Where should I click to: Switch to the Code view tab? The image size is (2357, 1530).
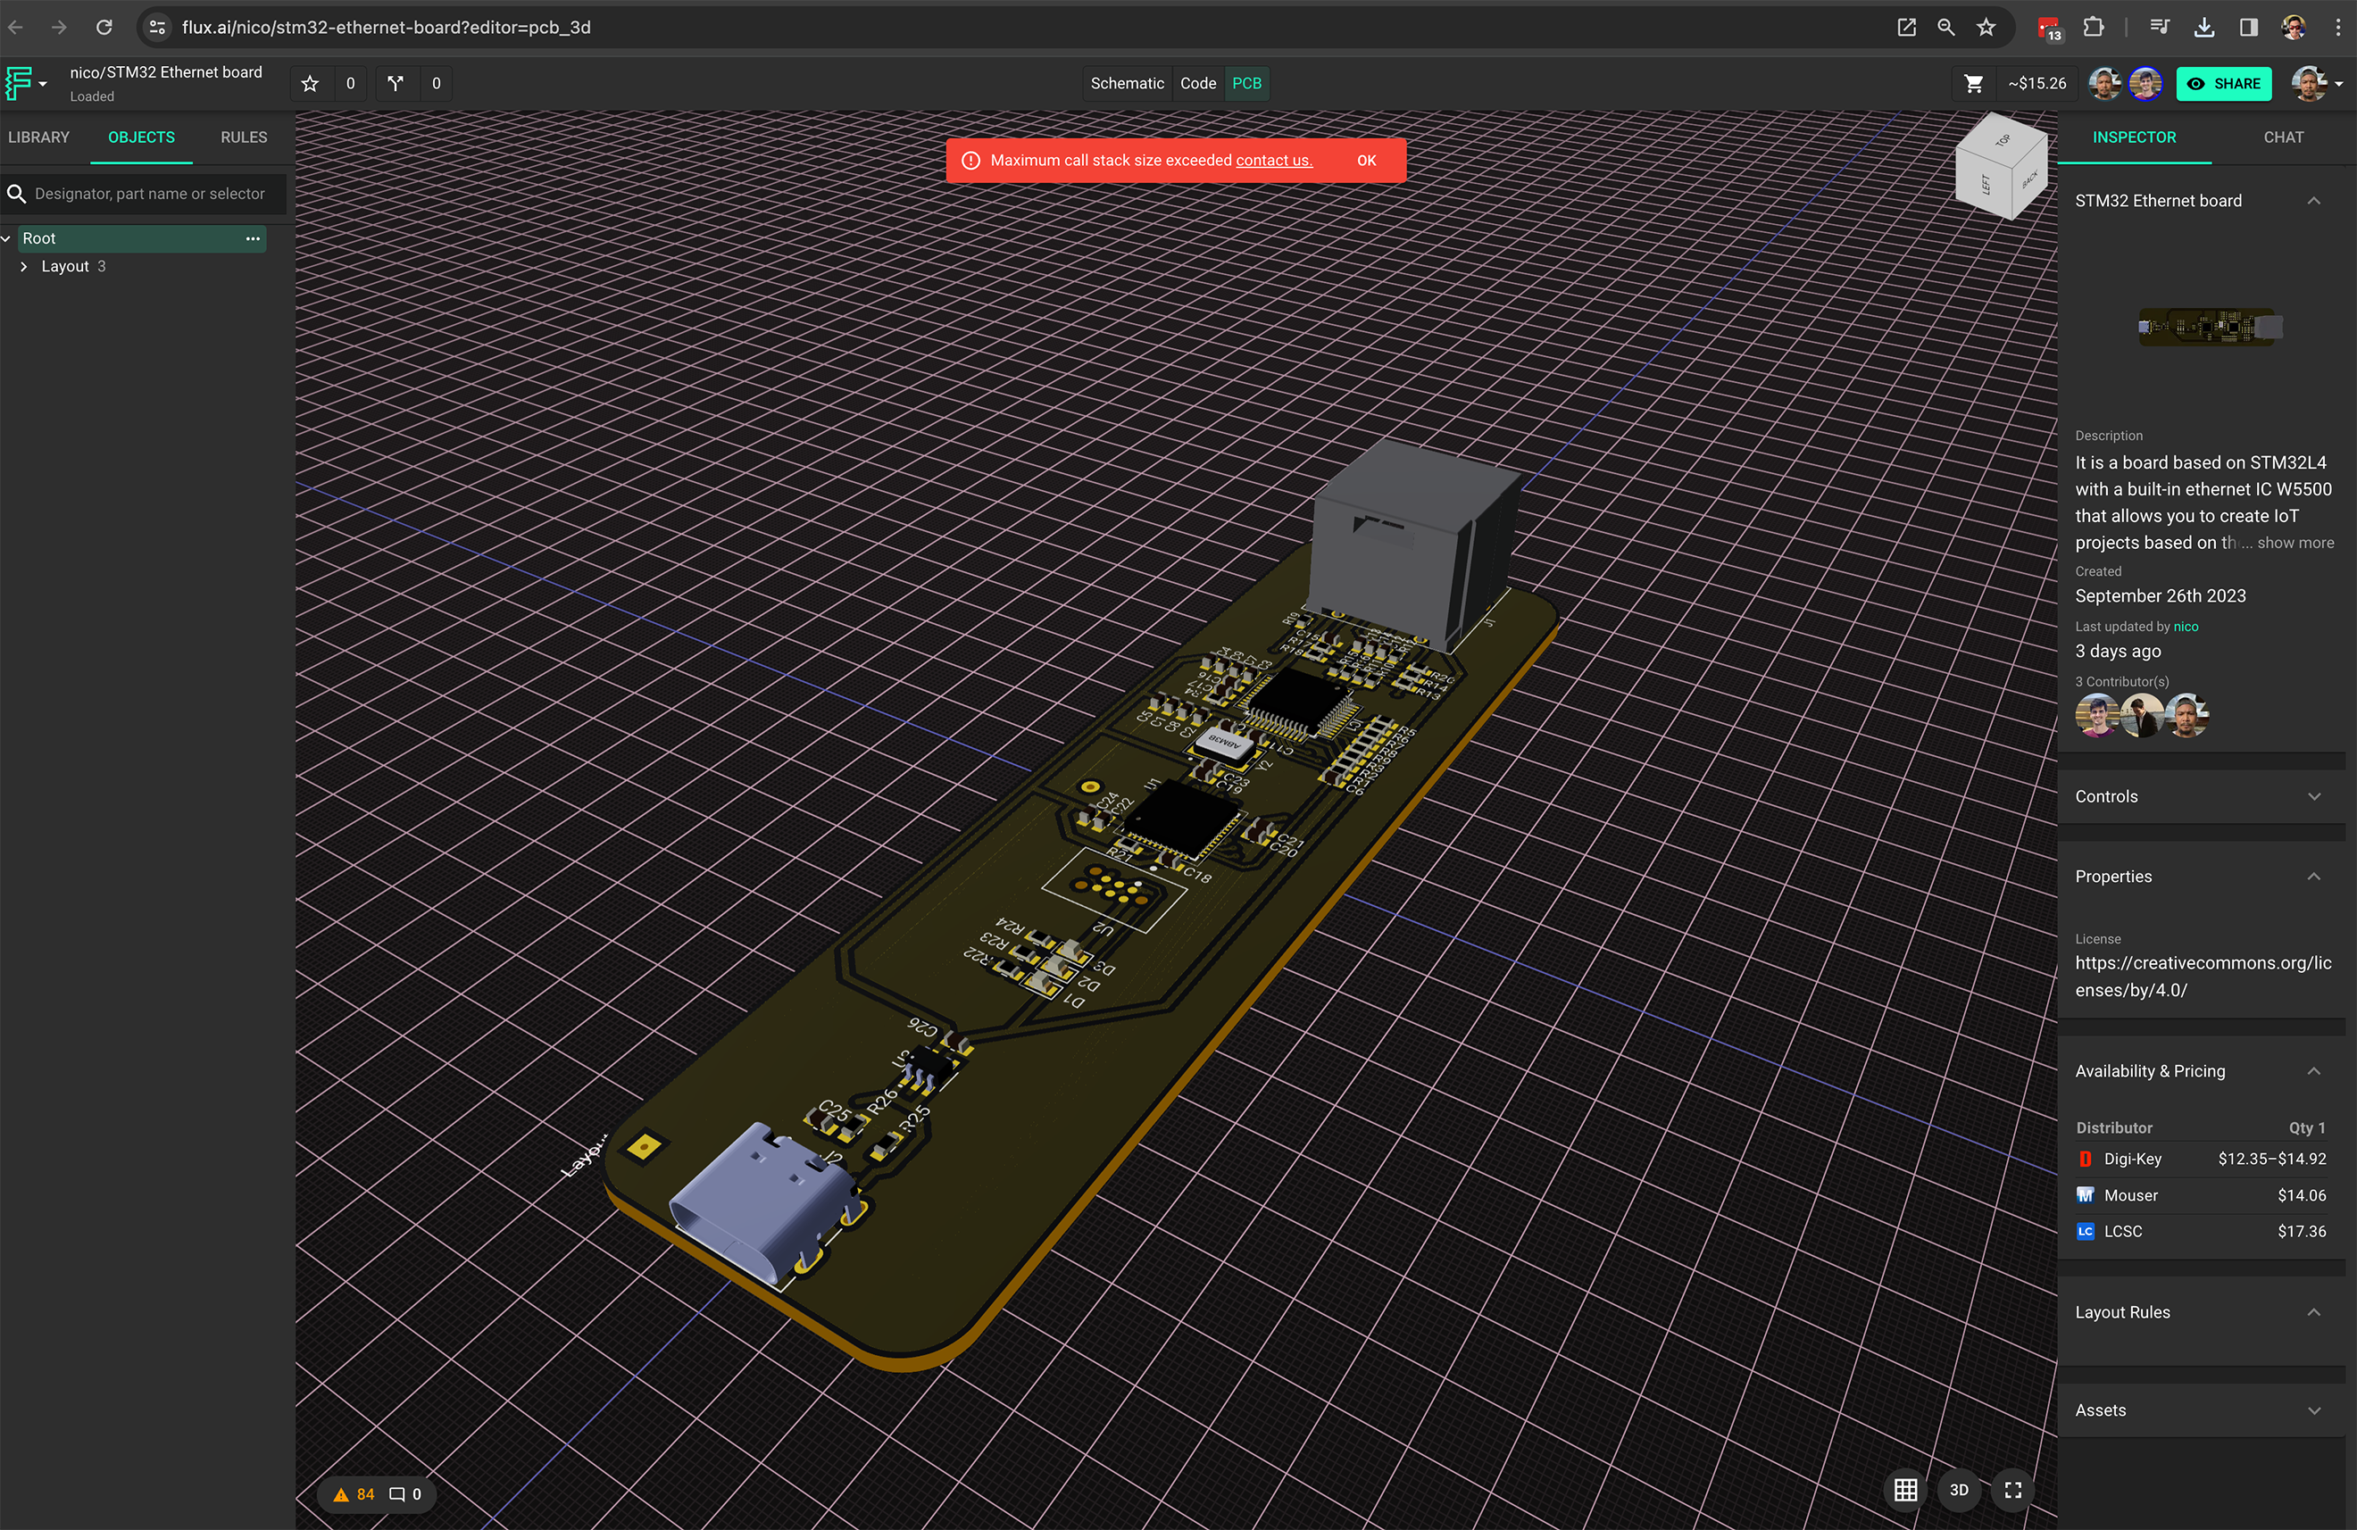pos(1197,83)
